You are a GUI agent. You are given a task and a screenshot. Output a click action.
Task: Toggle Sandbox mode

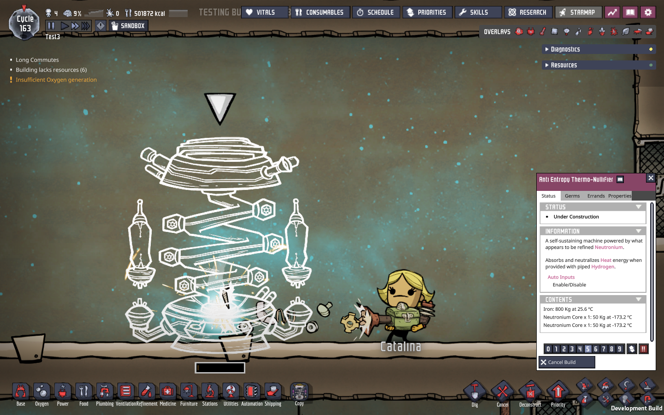coord(128,26)
